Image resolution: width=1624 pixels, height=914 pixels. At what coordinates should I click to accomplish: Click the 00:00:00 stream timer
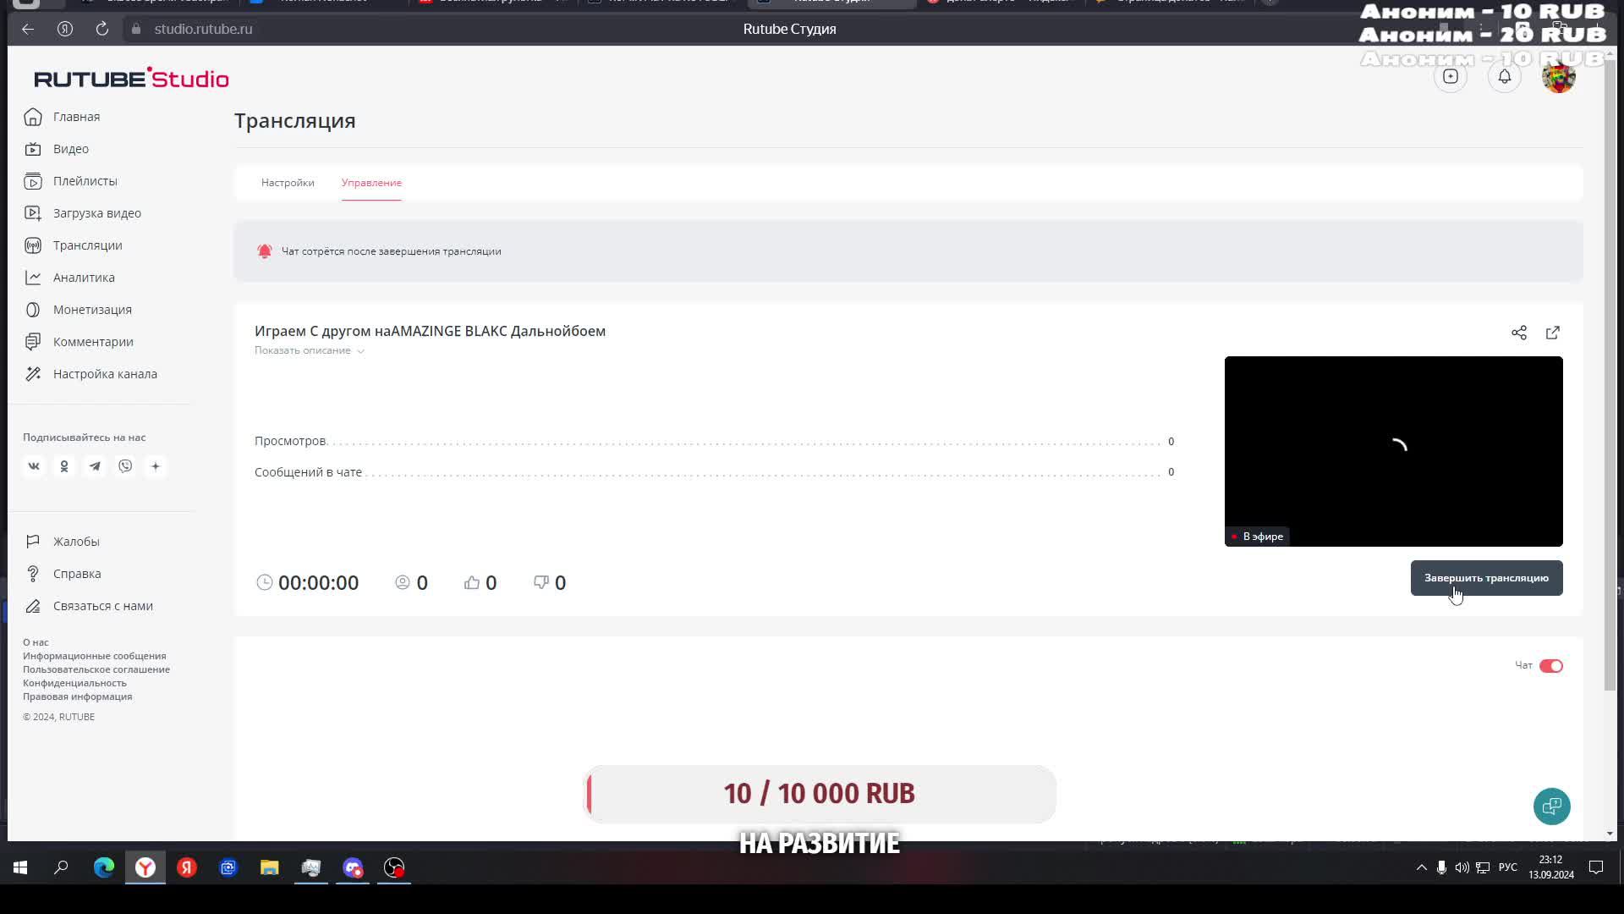[x=318, y=583]
